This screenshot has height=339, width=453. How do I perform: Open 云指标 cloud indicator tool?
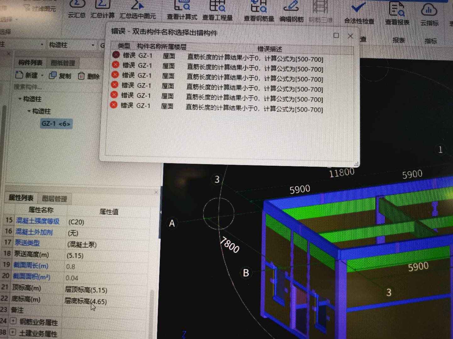pyautogui.click(x=430, y=15)
